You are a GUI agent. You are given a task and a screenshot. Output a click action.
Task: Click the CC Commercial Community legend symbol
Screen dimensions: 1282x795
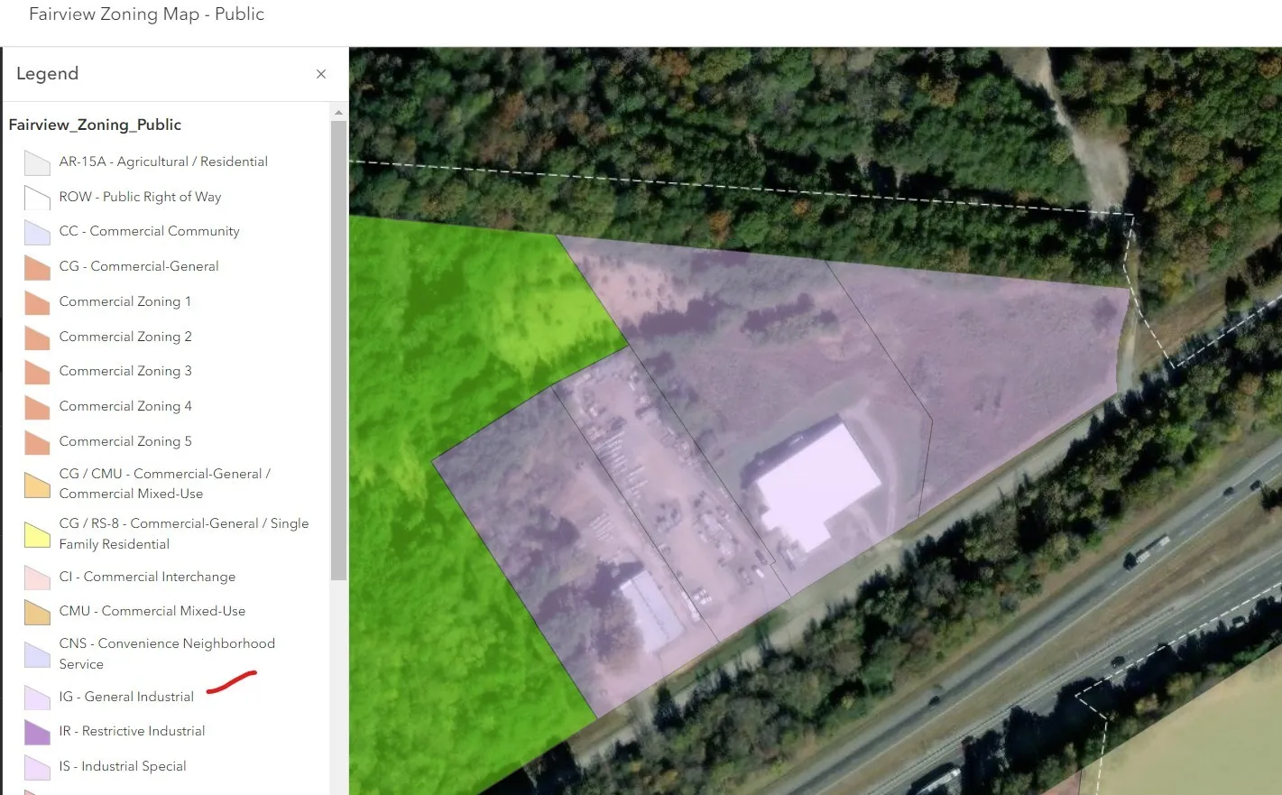(x=37, y=233)
